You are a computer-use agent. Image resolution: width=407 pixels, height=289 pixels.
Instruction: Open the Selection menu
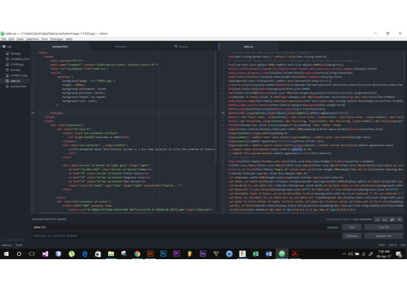[x=32, y=39]
